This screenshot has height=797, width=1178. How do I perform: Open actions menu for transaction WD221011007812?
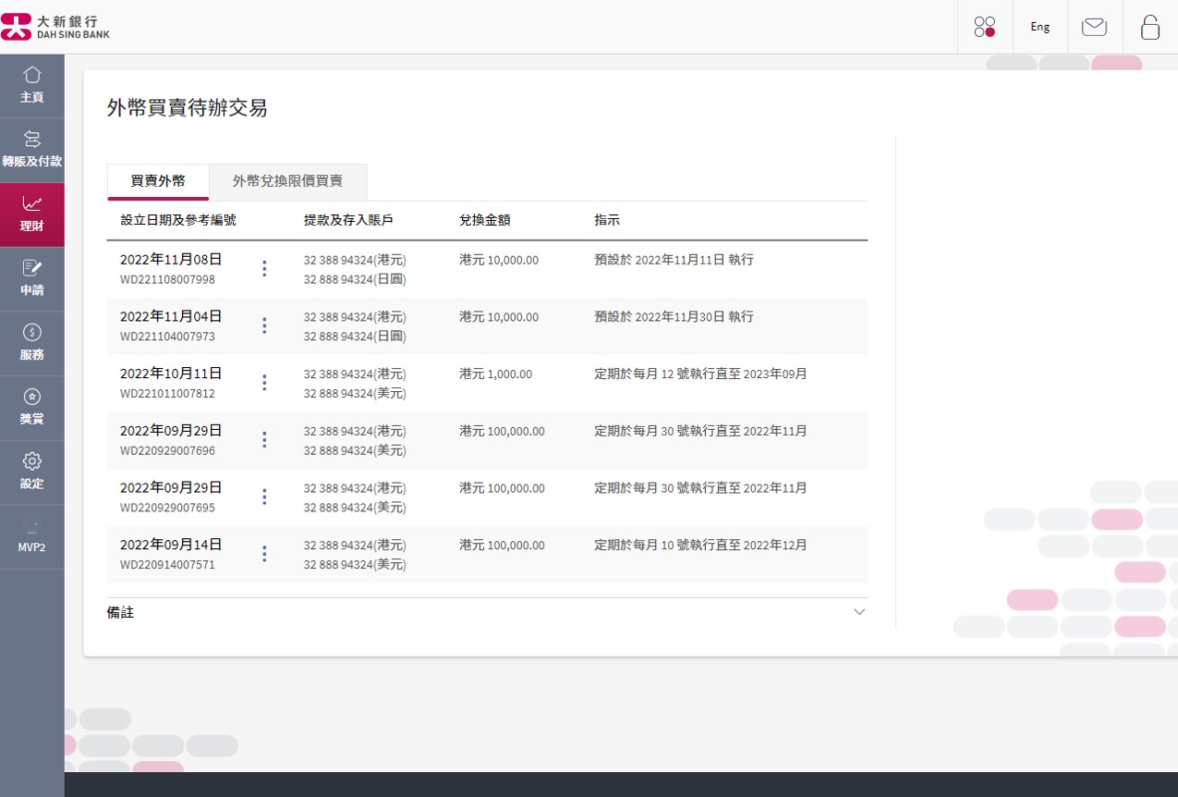[264, 382]
